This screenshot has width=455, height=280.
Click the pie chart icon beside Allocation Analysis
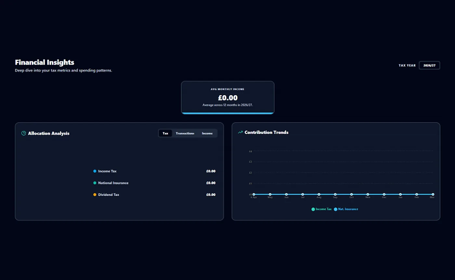pos(24,133)
